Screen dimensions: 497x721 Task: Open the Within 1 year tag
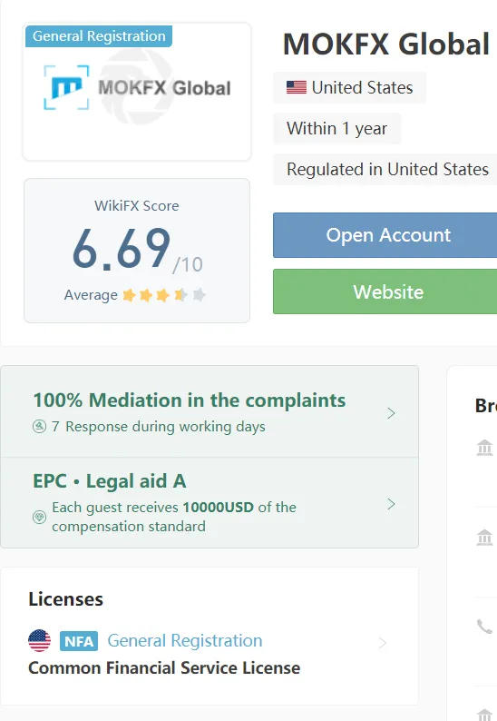tap(336, 128)
